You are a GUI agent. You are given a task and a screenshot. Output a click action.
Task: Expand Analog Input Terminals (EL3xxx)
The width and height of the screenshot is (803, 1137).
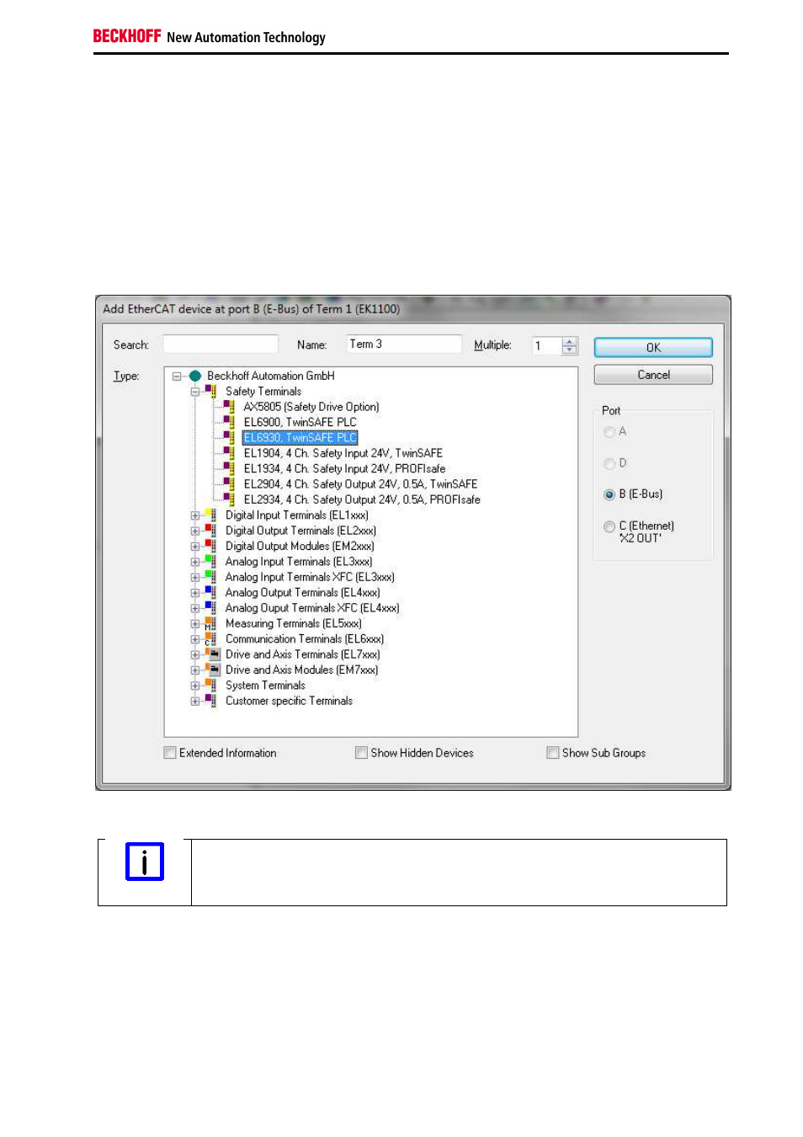pos(194,562)
